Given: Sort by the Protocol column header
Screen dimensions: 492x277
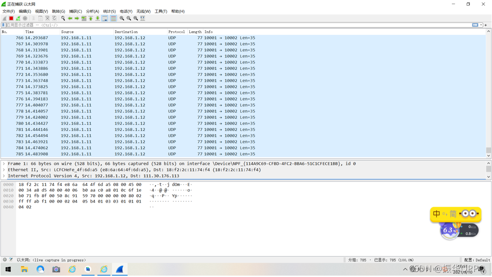Looking at the screenshot, I should (176, 32).
